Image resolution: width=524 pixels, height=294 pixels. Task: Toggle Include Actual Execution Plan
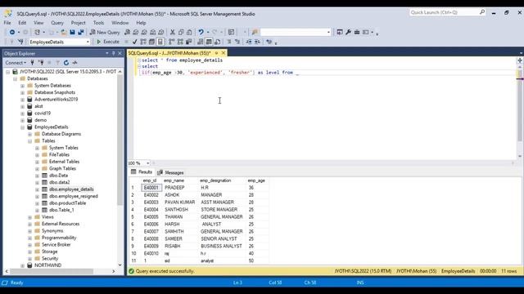(171, 42)
